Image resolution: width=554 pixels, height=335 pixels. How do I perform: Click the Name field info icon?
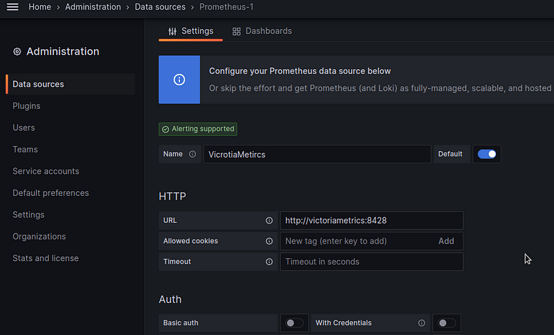click(193, 154)
